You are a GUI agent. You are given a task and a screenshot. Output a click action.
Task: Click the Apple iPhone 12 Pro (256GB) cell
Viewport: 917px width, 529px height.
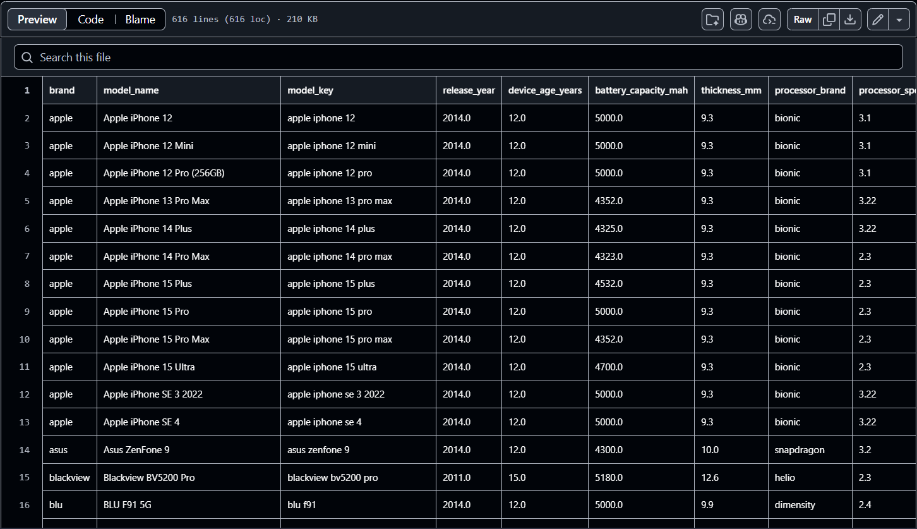tap(189, 173)
